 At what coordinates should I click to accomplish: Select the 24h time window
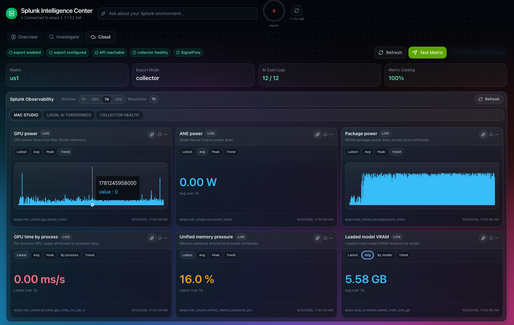pos(95,99)
